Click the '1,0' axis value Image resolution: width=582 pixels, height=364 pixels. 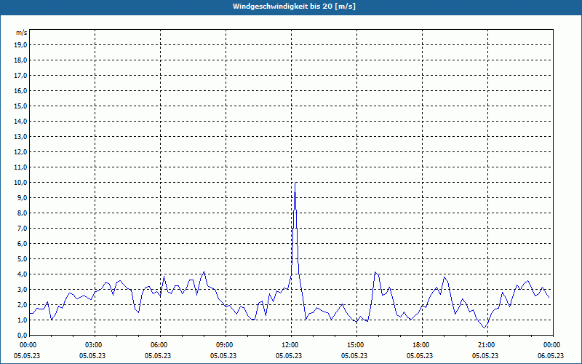click(22, 320)
